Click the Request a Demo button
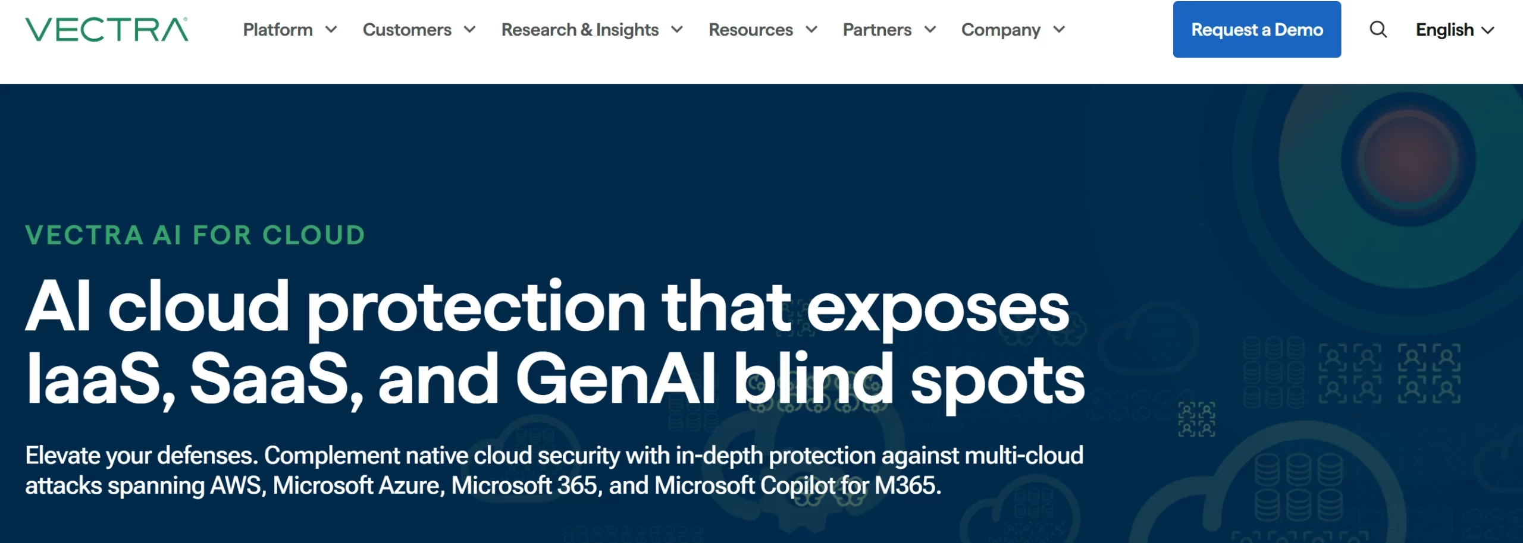The width and height of the screenshot is (1523, 543). coord(1257,30)
